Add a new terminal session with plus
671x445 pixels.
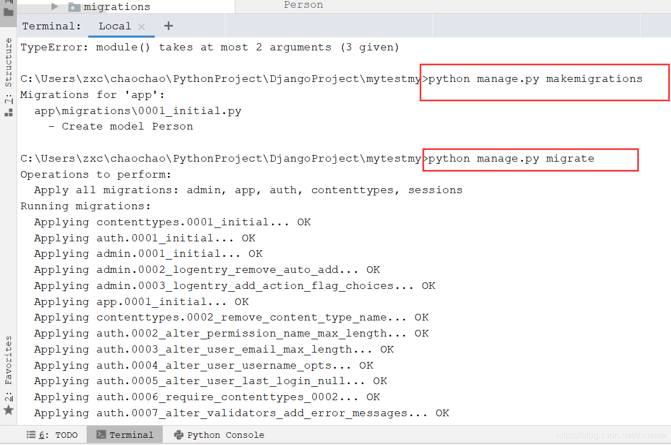[168, 26]
